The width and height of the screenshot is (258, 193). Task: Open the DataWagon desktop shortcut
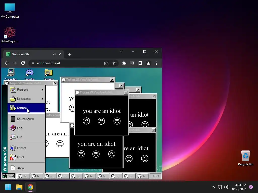[x=10, y=35]
